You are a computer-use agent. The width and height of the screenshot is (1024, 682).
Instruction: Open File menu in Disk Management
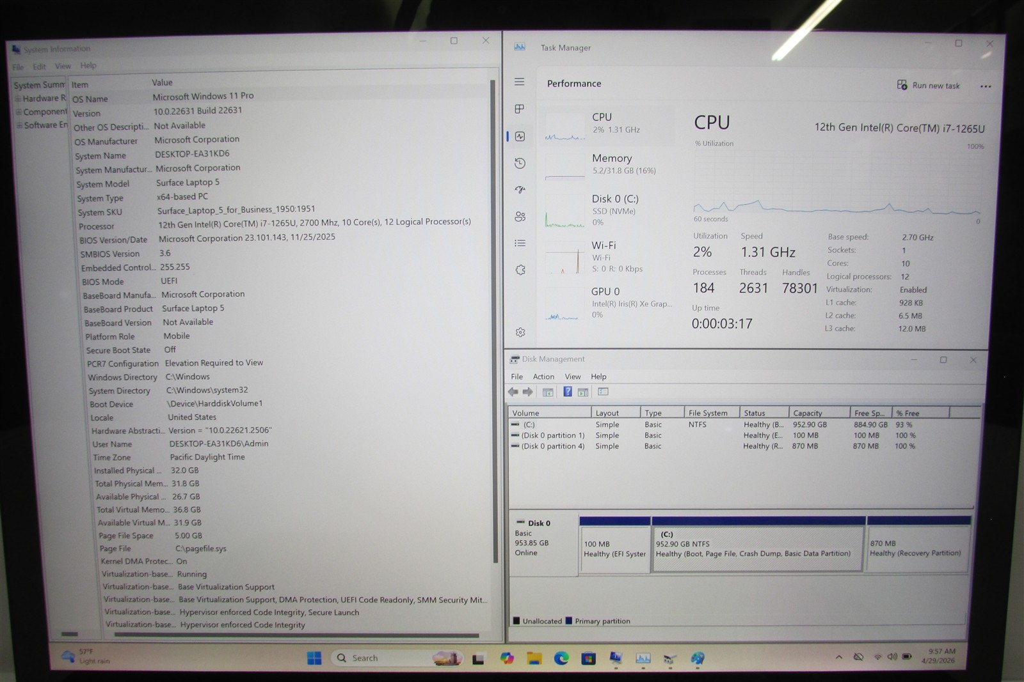click(516, 376)
